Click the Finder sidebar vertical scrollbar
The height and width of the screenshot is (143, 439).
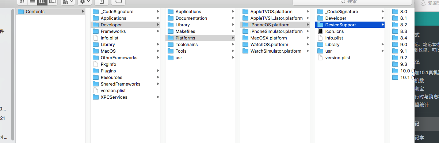point(13,74)
